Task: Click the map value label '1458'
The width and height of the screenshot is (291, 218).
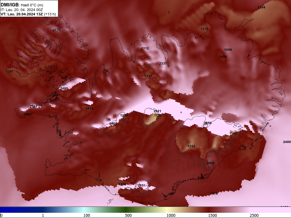Action: (223, 57)
